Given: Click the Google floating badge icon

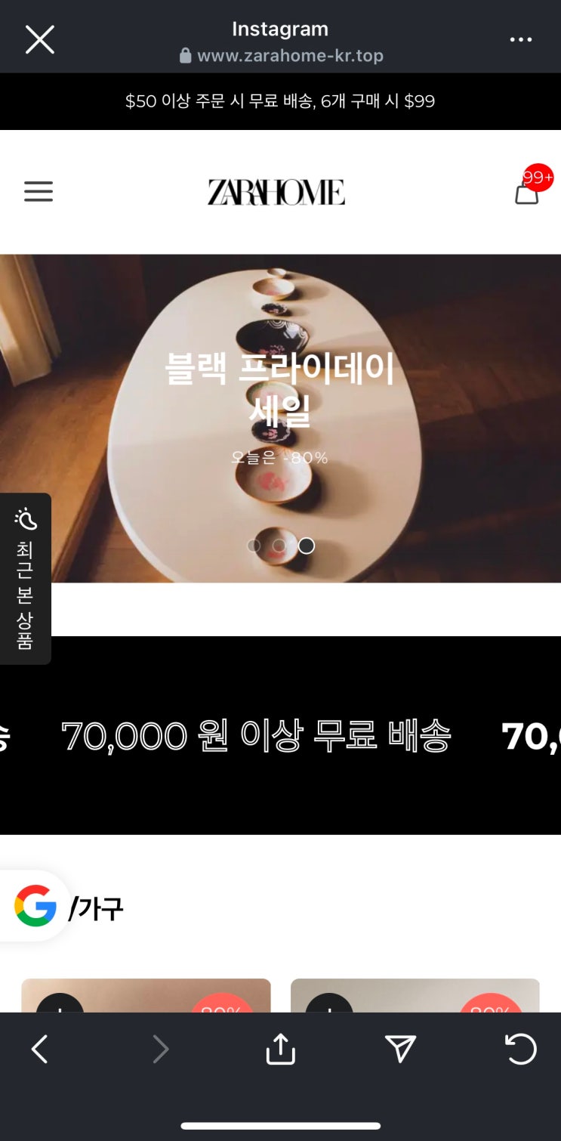Looking at the screenshot, I should click(x=35, y=906).
